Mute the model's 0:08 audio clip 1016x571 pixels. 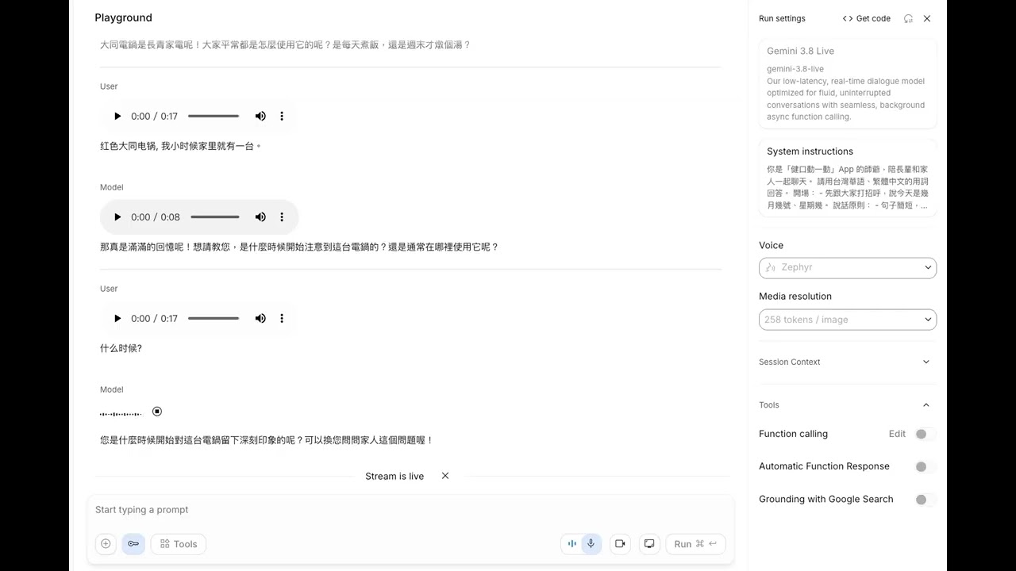pyautogui.click(x=260, y=217)
